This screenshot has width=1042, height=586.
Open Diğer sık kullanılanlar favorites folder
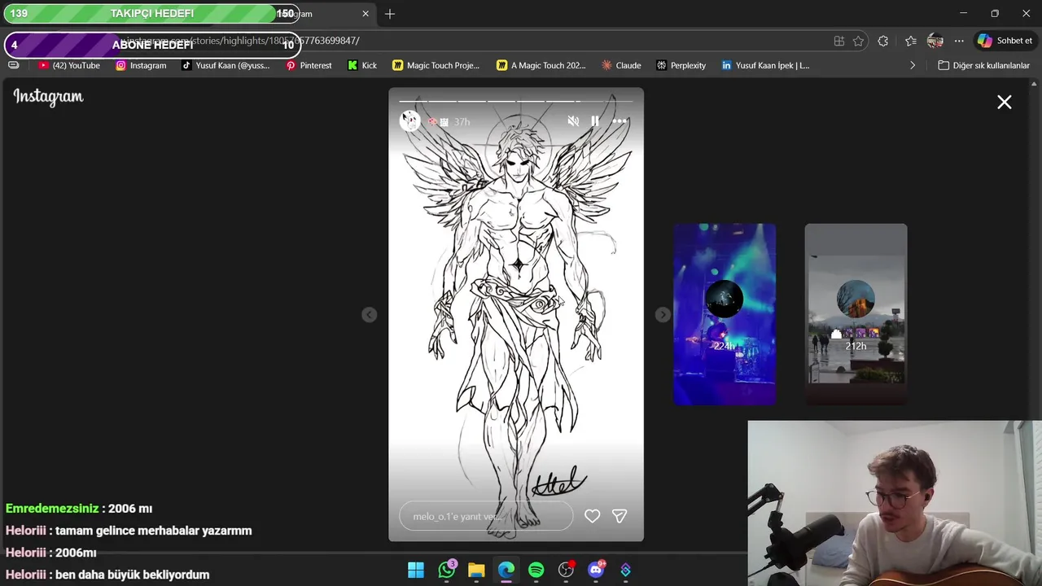[x=983, y=65]
